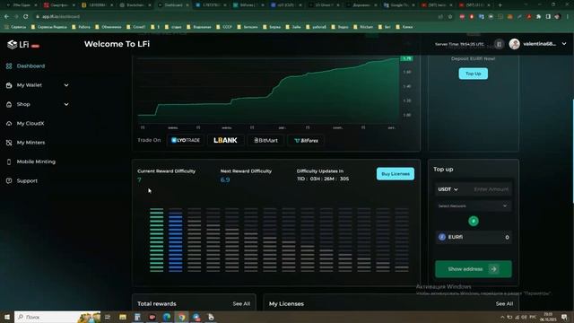The height and width of the screenshot is (323, 574).
Task: Click the My Wallet icon
Action: point(9,85)
